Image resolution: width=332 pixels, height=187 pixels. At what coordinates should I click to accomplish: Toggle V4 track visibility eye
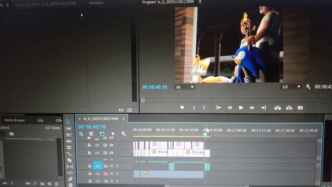(x=111, y=153)
